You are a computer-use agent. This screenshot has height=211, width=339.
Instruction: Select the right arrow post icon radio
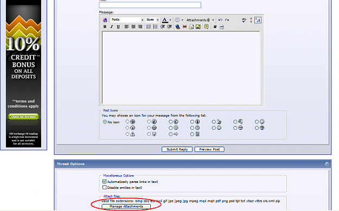(170, 134)
